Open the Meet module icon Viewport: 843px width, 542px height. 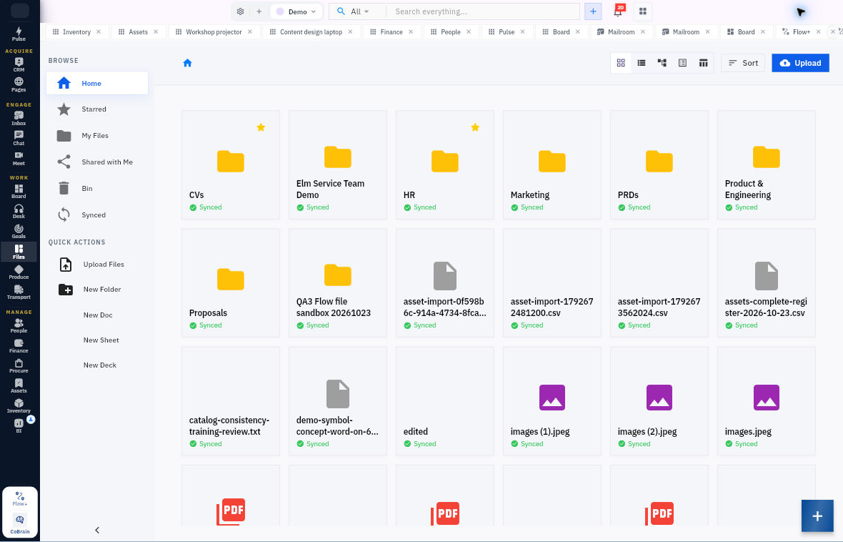coord(19,158)
